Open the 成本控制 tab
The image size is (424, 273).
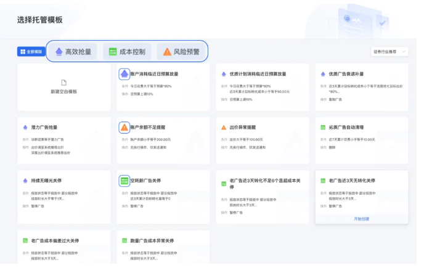pyautogui.click(x=127, y=52)
